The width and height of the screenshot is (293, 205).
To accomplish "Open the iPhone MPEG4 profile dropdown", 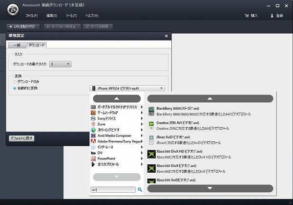I will [x=127, y=89].
